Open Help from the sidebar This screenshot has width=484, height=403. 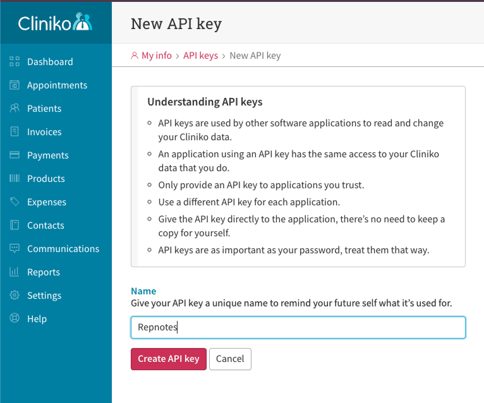[x=37, y=319]
